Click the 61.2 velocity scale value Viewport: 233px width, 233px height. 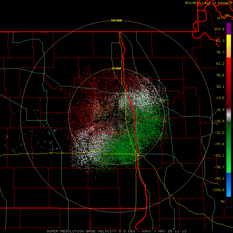(x=220, y=64)
